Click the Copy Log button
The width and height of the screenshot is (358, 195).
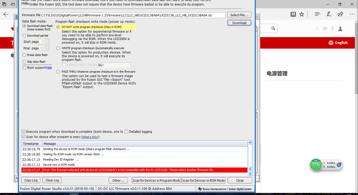tap(31, 180)
